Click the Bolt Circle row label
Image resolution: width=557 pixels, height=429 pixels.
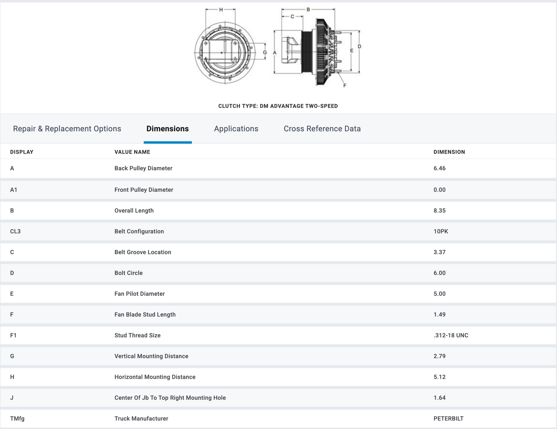pyautogui.click(x=128, y=273)
